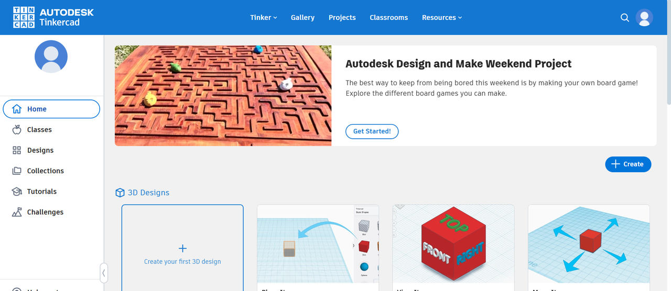Select Home in the sidebar
The image size is (671, 291).
[x=51, y=109]
